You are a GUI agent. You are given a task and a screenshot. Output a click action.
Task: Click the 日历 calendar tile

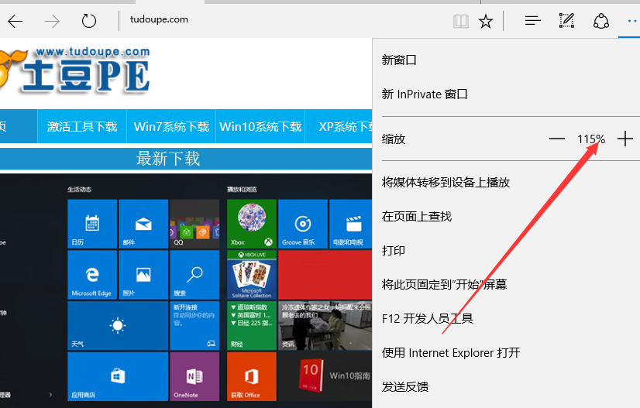[x=92, y=224]
